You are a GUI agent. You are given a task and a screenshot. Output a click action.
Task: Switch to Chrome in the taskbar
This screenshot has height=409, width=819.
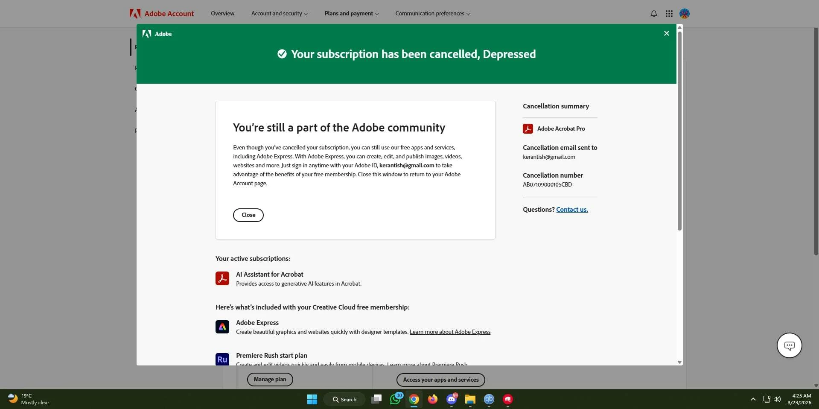click(414, 399)
